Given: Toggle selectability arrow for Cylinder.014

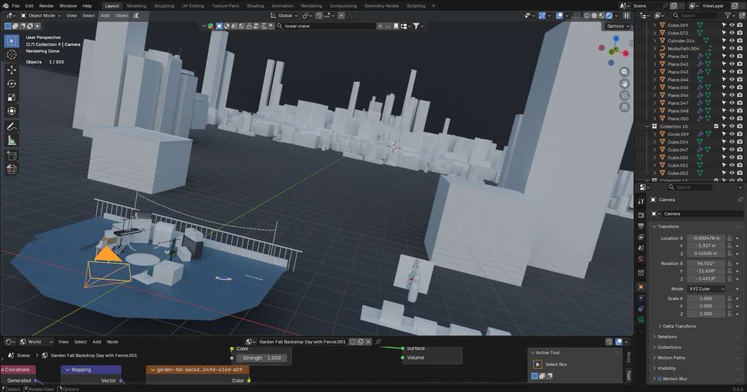Looking at the screenshot, I should click(724, 40).
